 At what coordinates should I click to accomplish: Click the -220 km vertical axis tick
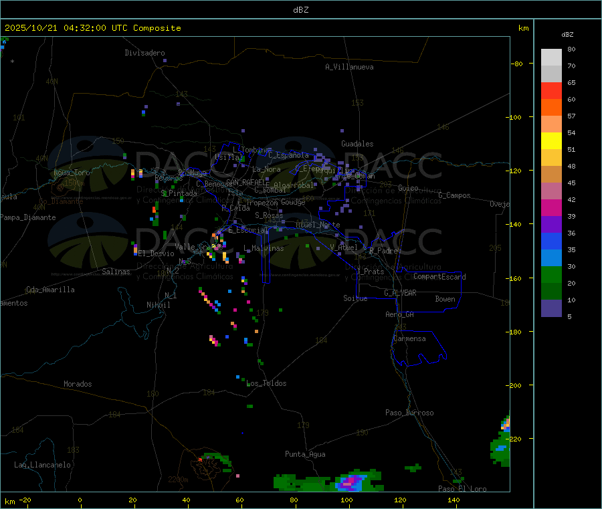[x=515, y=439]
